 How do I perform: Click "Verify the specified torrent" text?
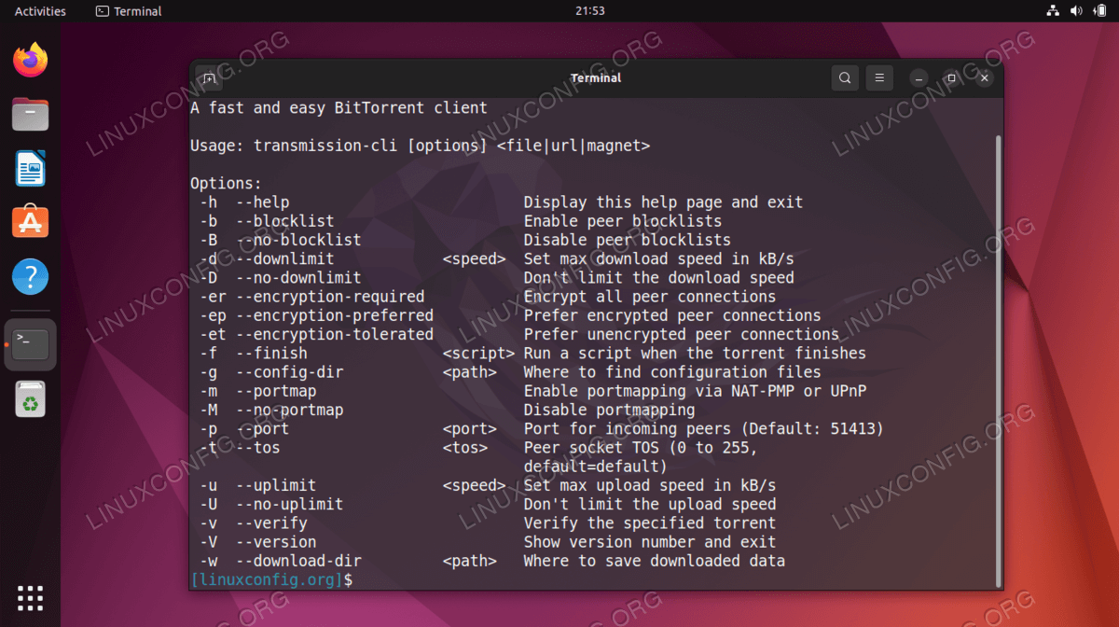click(650, 522)
